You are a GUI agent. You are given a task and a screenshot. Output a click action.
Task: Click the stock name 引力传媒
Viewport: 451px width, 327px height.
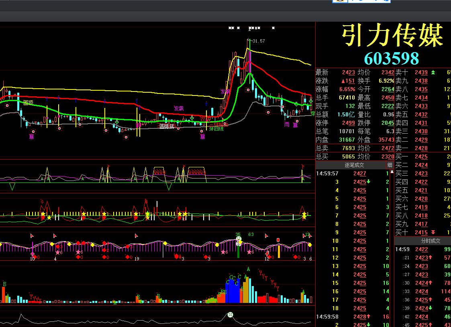click(x=392, y=36)
